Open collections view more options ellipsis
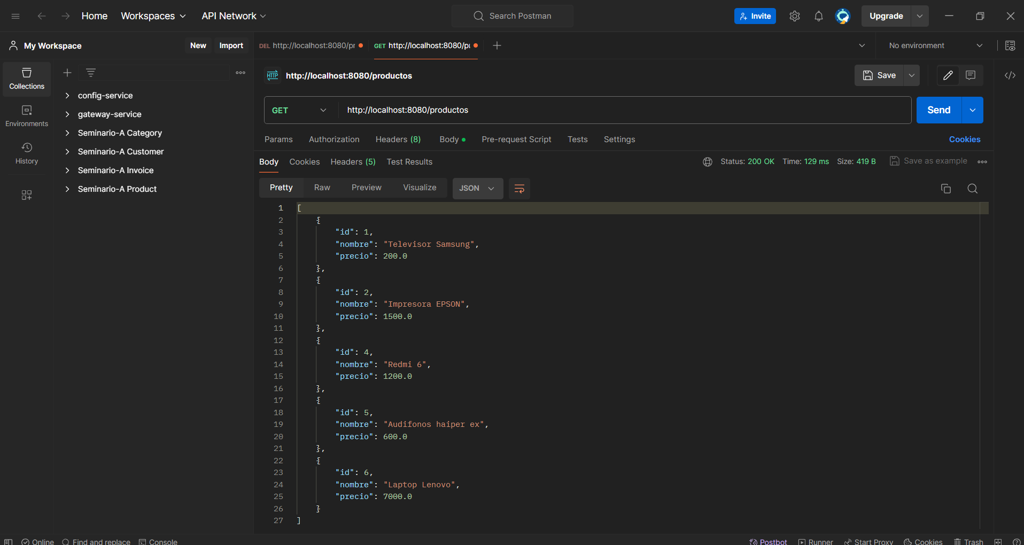 [x=241, y=73]
